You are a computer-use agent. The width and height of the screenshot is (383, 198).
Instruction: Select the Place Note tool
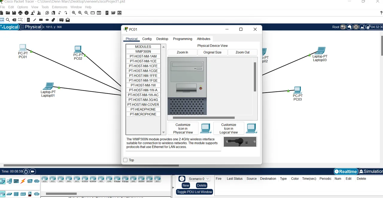28,20
